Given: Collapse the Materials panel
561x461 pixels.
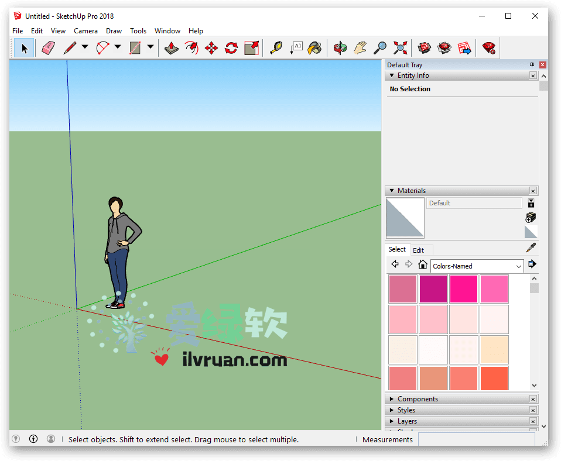Looking at the screenshot, I should (x=392, y=191).
